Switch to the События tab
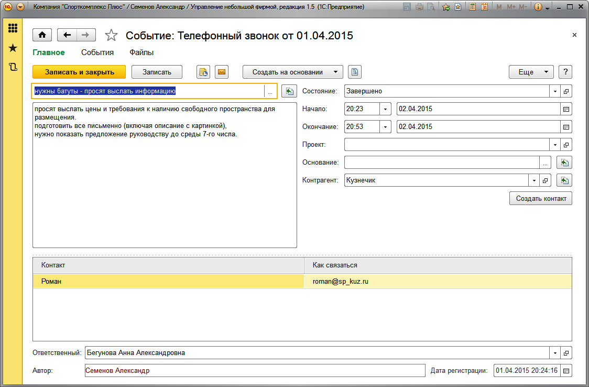Image resolution: width=589 pixels, height=387 pixels. click(x=97, y=52)
